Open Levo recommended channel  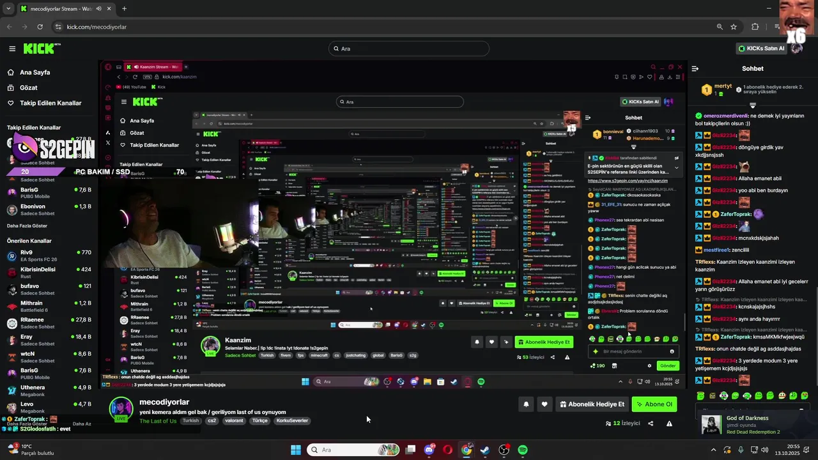[x=49, y=407]
